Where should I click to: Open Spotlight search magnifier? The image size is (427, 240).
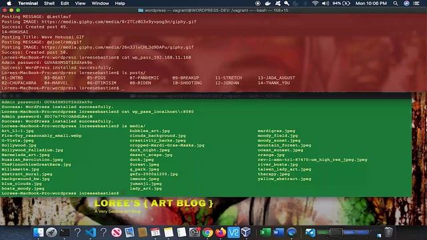coord(396,3)
